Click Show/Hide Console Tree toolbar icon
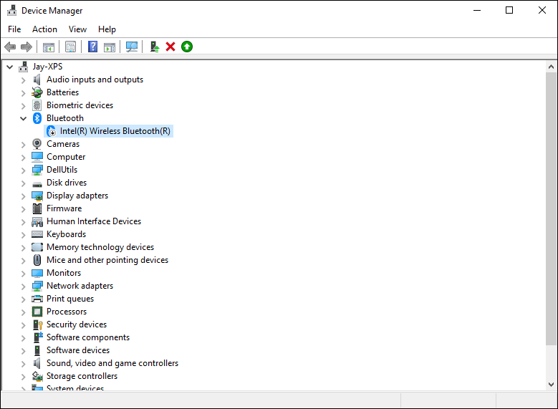The image size is (558, 409). [49, 47]
